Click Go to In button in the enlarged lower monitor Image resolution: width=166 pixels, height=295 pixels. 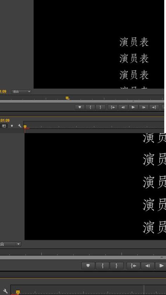point(133,265)
